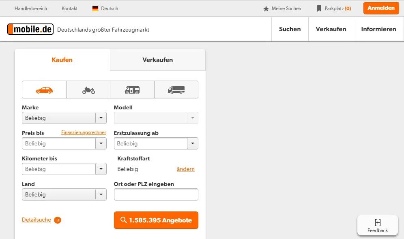The width and height of the screenshot is (404, 239).
Task: Click the 1.585.395 Angebote search button
Action: coord(156,220)
